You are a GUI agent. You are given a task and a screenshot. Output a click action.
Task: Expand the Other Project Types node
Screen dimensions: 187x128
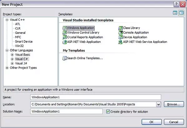(7, 68)
